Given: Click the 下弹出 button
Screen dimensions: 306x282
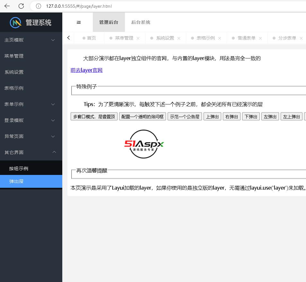Looking at the screenshot, I should point(251,117).
